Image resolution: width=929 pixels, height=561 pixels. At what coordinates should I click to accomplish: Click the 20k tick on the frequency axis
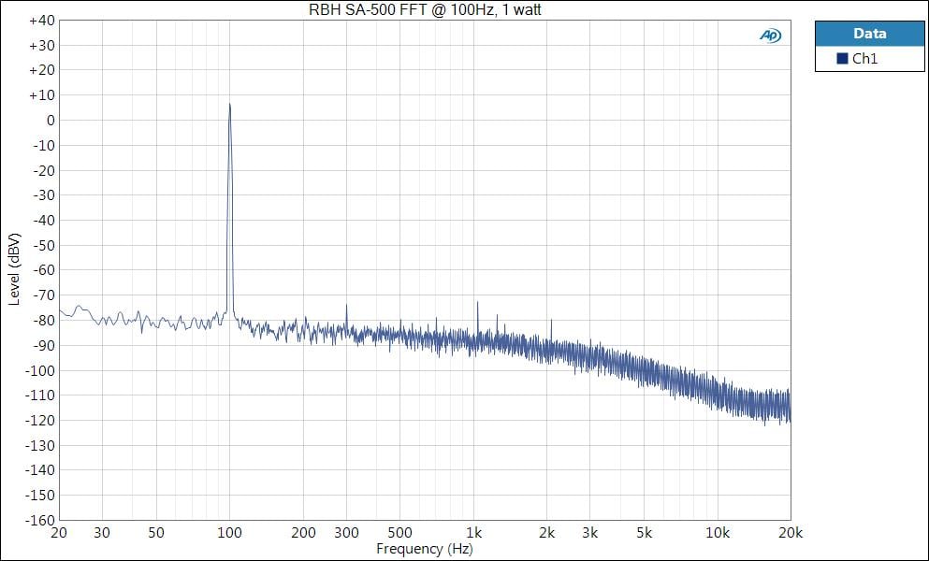(789, 533)
